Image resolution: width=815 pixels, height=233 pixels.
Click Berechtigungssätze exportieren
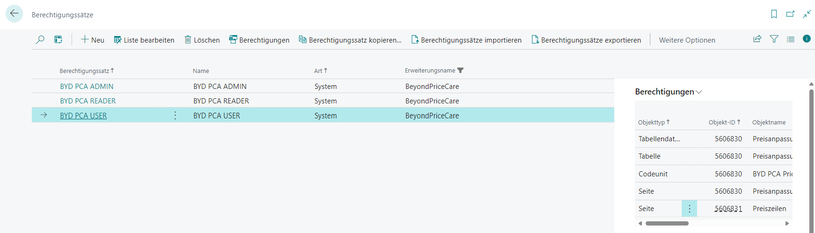point(586,40)
